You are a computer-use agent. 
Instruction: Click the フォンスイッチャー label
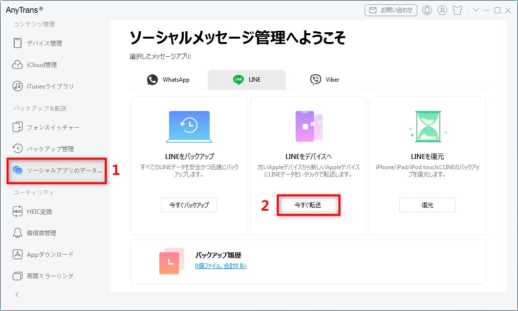click(x=53, y=127)
